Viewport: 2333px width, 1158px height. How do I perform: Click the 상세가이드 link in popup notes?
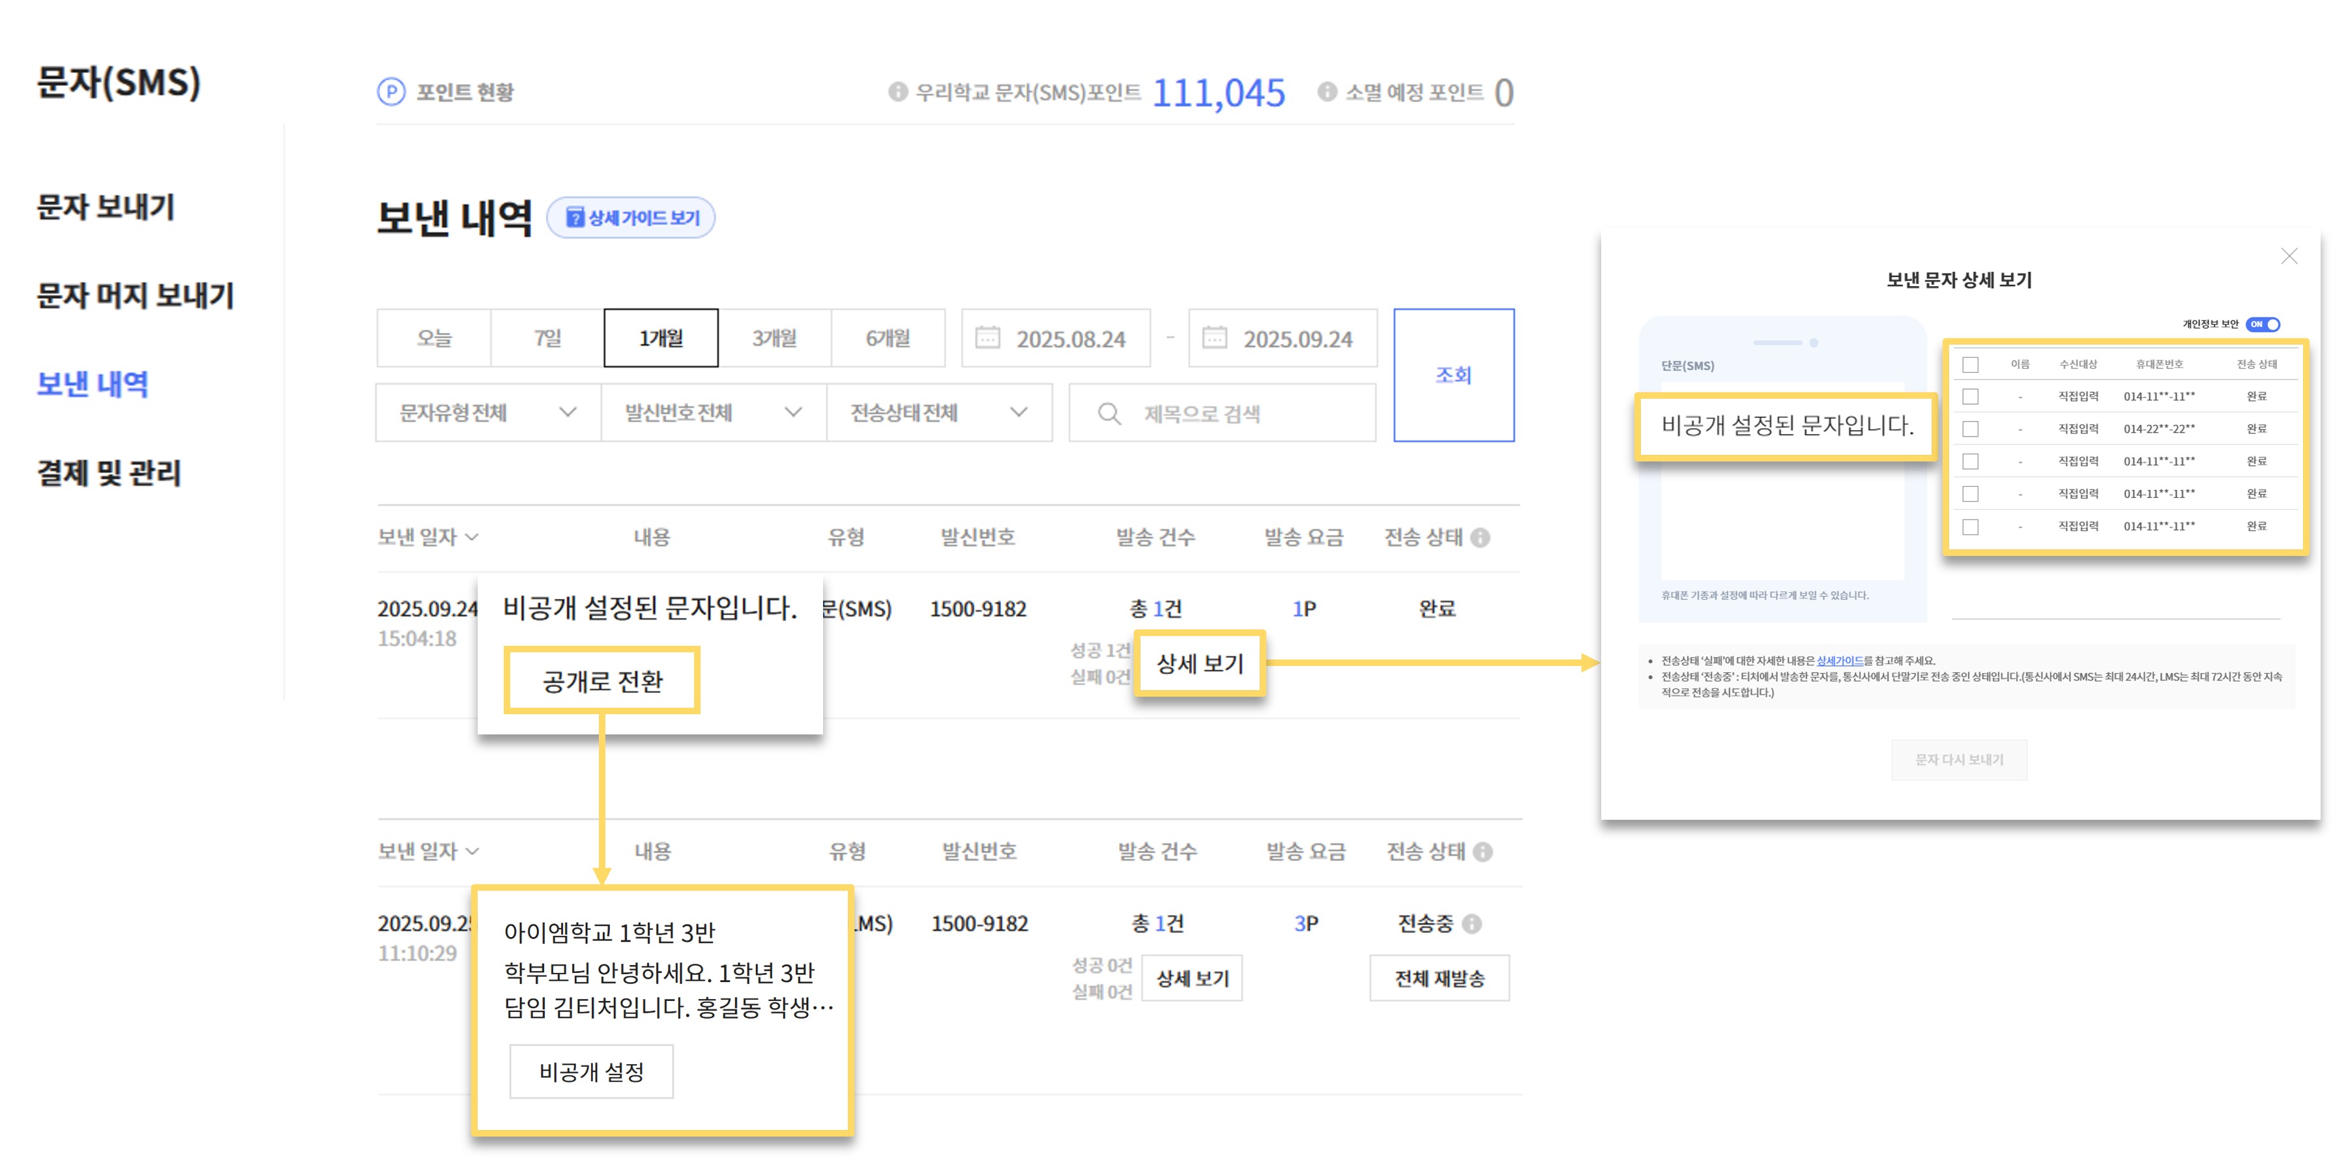(x=1840, y=661)
